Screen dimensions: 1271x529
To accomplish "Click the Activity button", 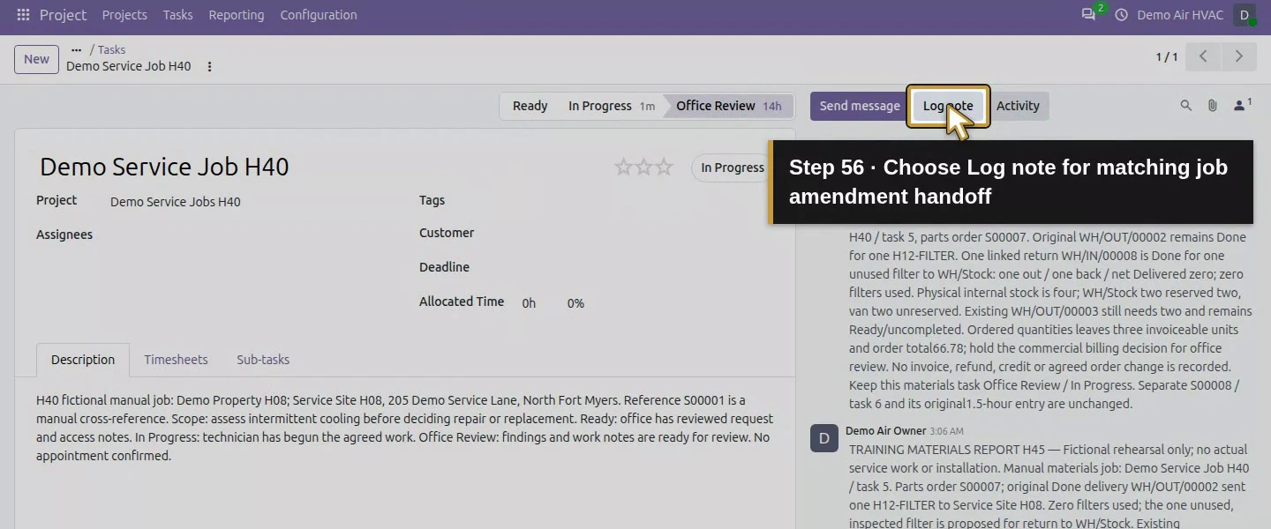I will tap(1018, 106).
